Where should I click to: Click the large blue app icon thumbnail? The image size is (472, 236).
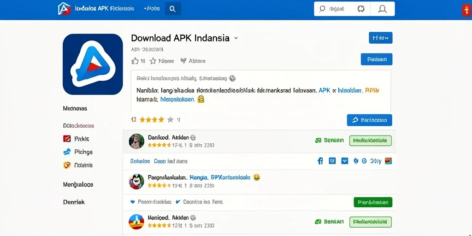[93, 64]
